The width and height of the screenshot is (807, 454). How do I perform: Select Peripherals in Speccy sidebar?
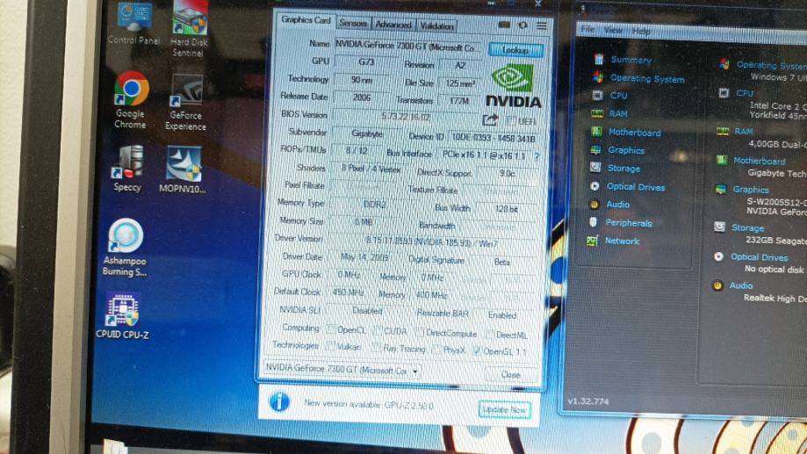[x=621, y=223]
